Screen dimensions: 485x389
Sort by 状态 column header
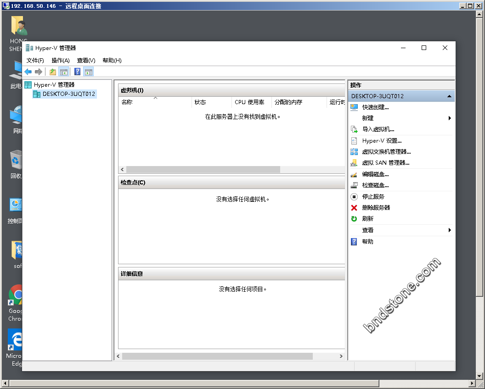pos(212,102)
